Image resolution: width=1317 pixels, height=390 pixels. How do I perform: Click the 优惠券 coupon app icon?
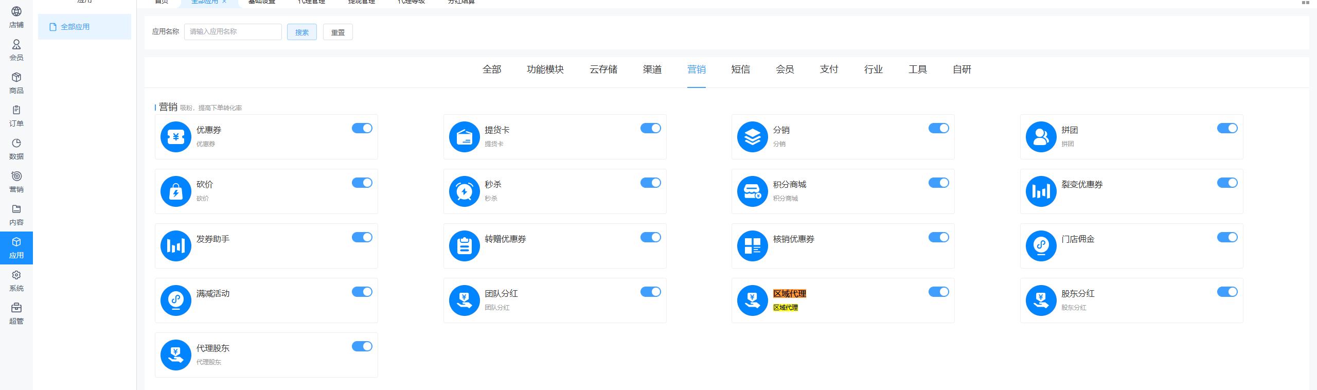pos(176,137)
